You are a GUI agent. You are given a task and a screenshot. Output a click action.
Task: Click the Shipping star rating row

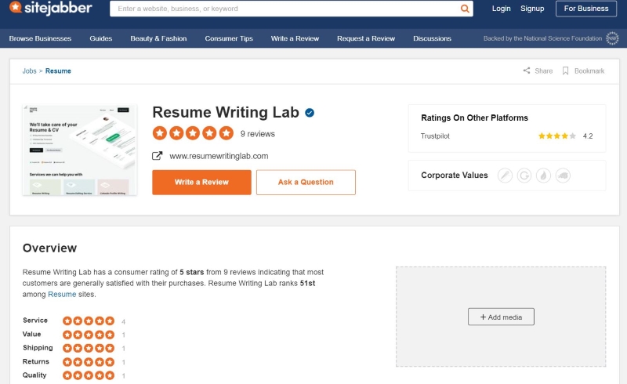[x=89, y=348]
